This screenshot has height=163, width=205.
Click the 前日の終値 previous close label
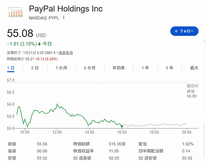(193, 89)
